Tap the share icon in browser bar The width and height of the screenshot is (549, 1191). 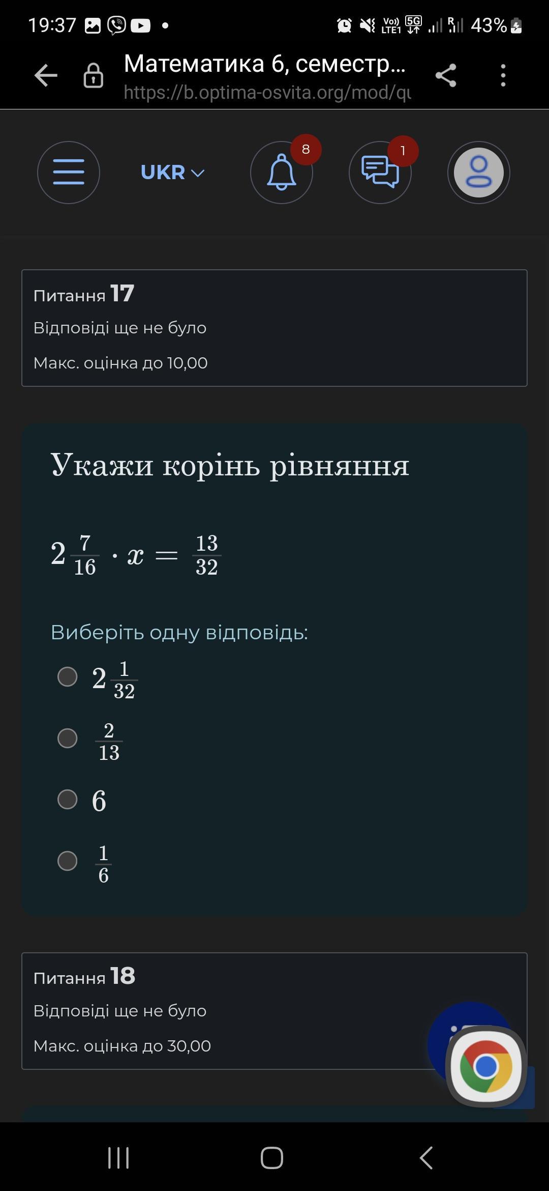click(x=446, y=76)
